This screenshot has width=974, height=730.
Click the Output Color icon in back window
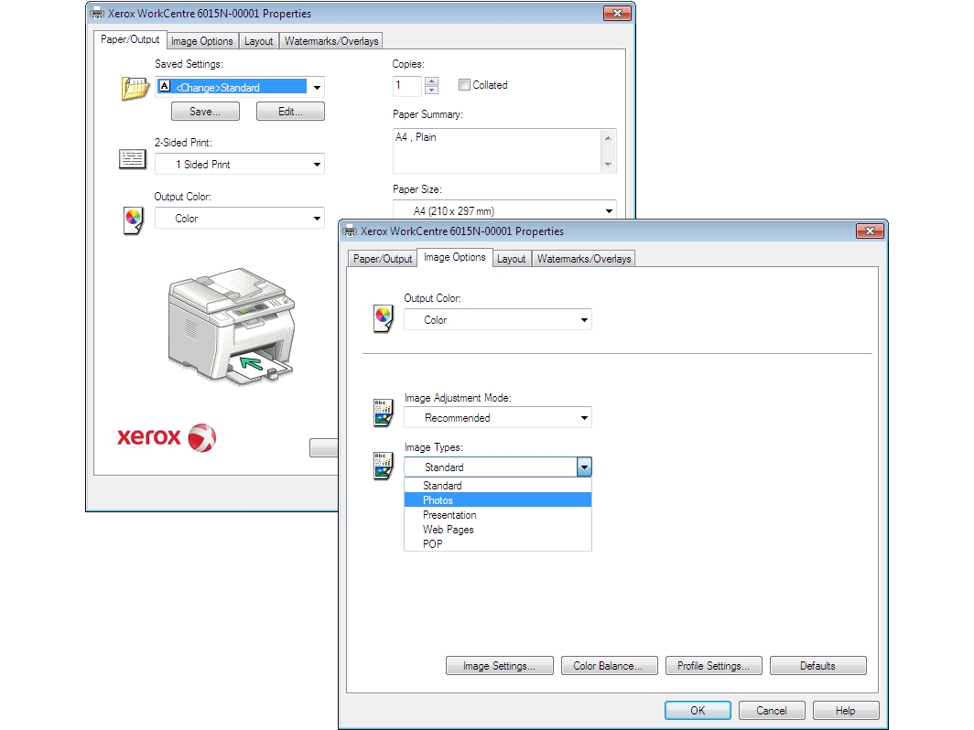(x=133, y=220)
